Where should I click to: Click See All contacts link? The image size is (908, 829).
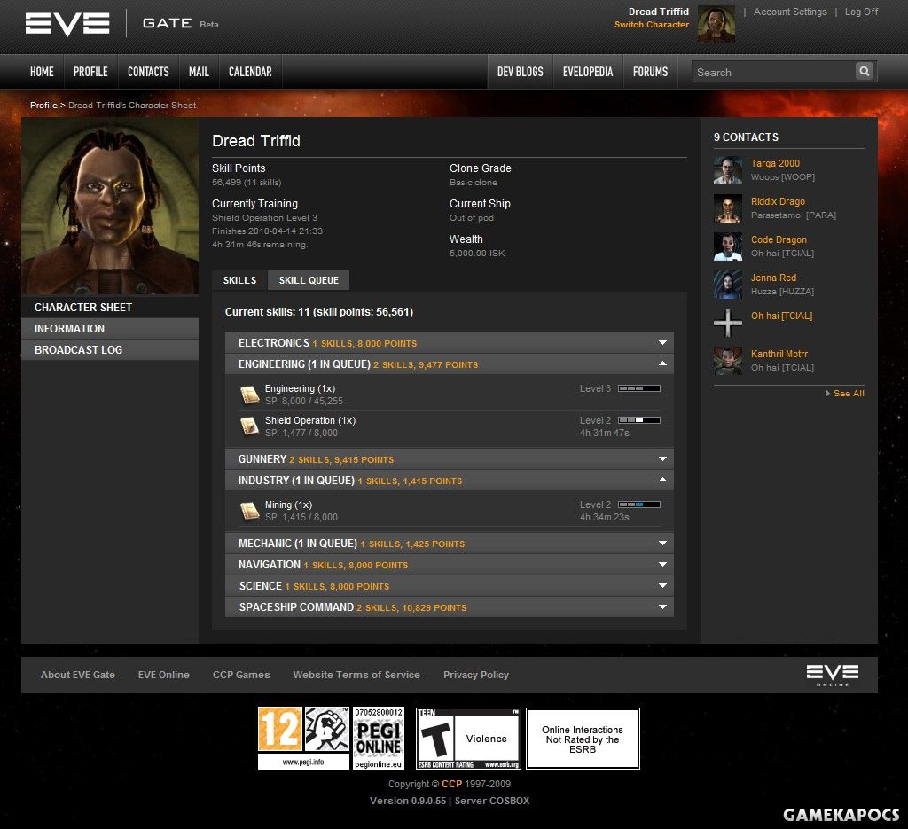849,393
